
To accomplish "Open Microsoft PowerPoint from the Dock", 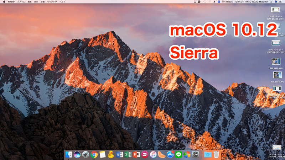I will point(136,155).
